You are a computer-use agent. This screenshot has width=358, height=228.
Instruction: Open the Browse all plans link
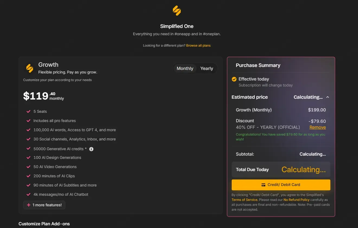point(198,46)
